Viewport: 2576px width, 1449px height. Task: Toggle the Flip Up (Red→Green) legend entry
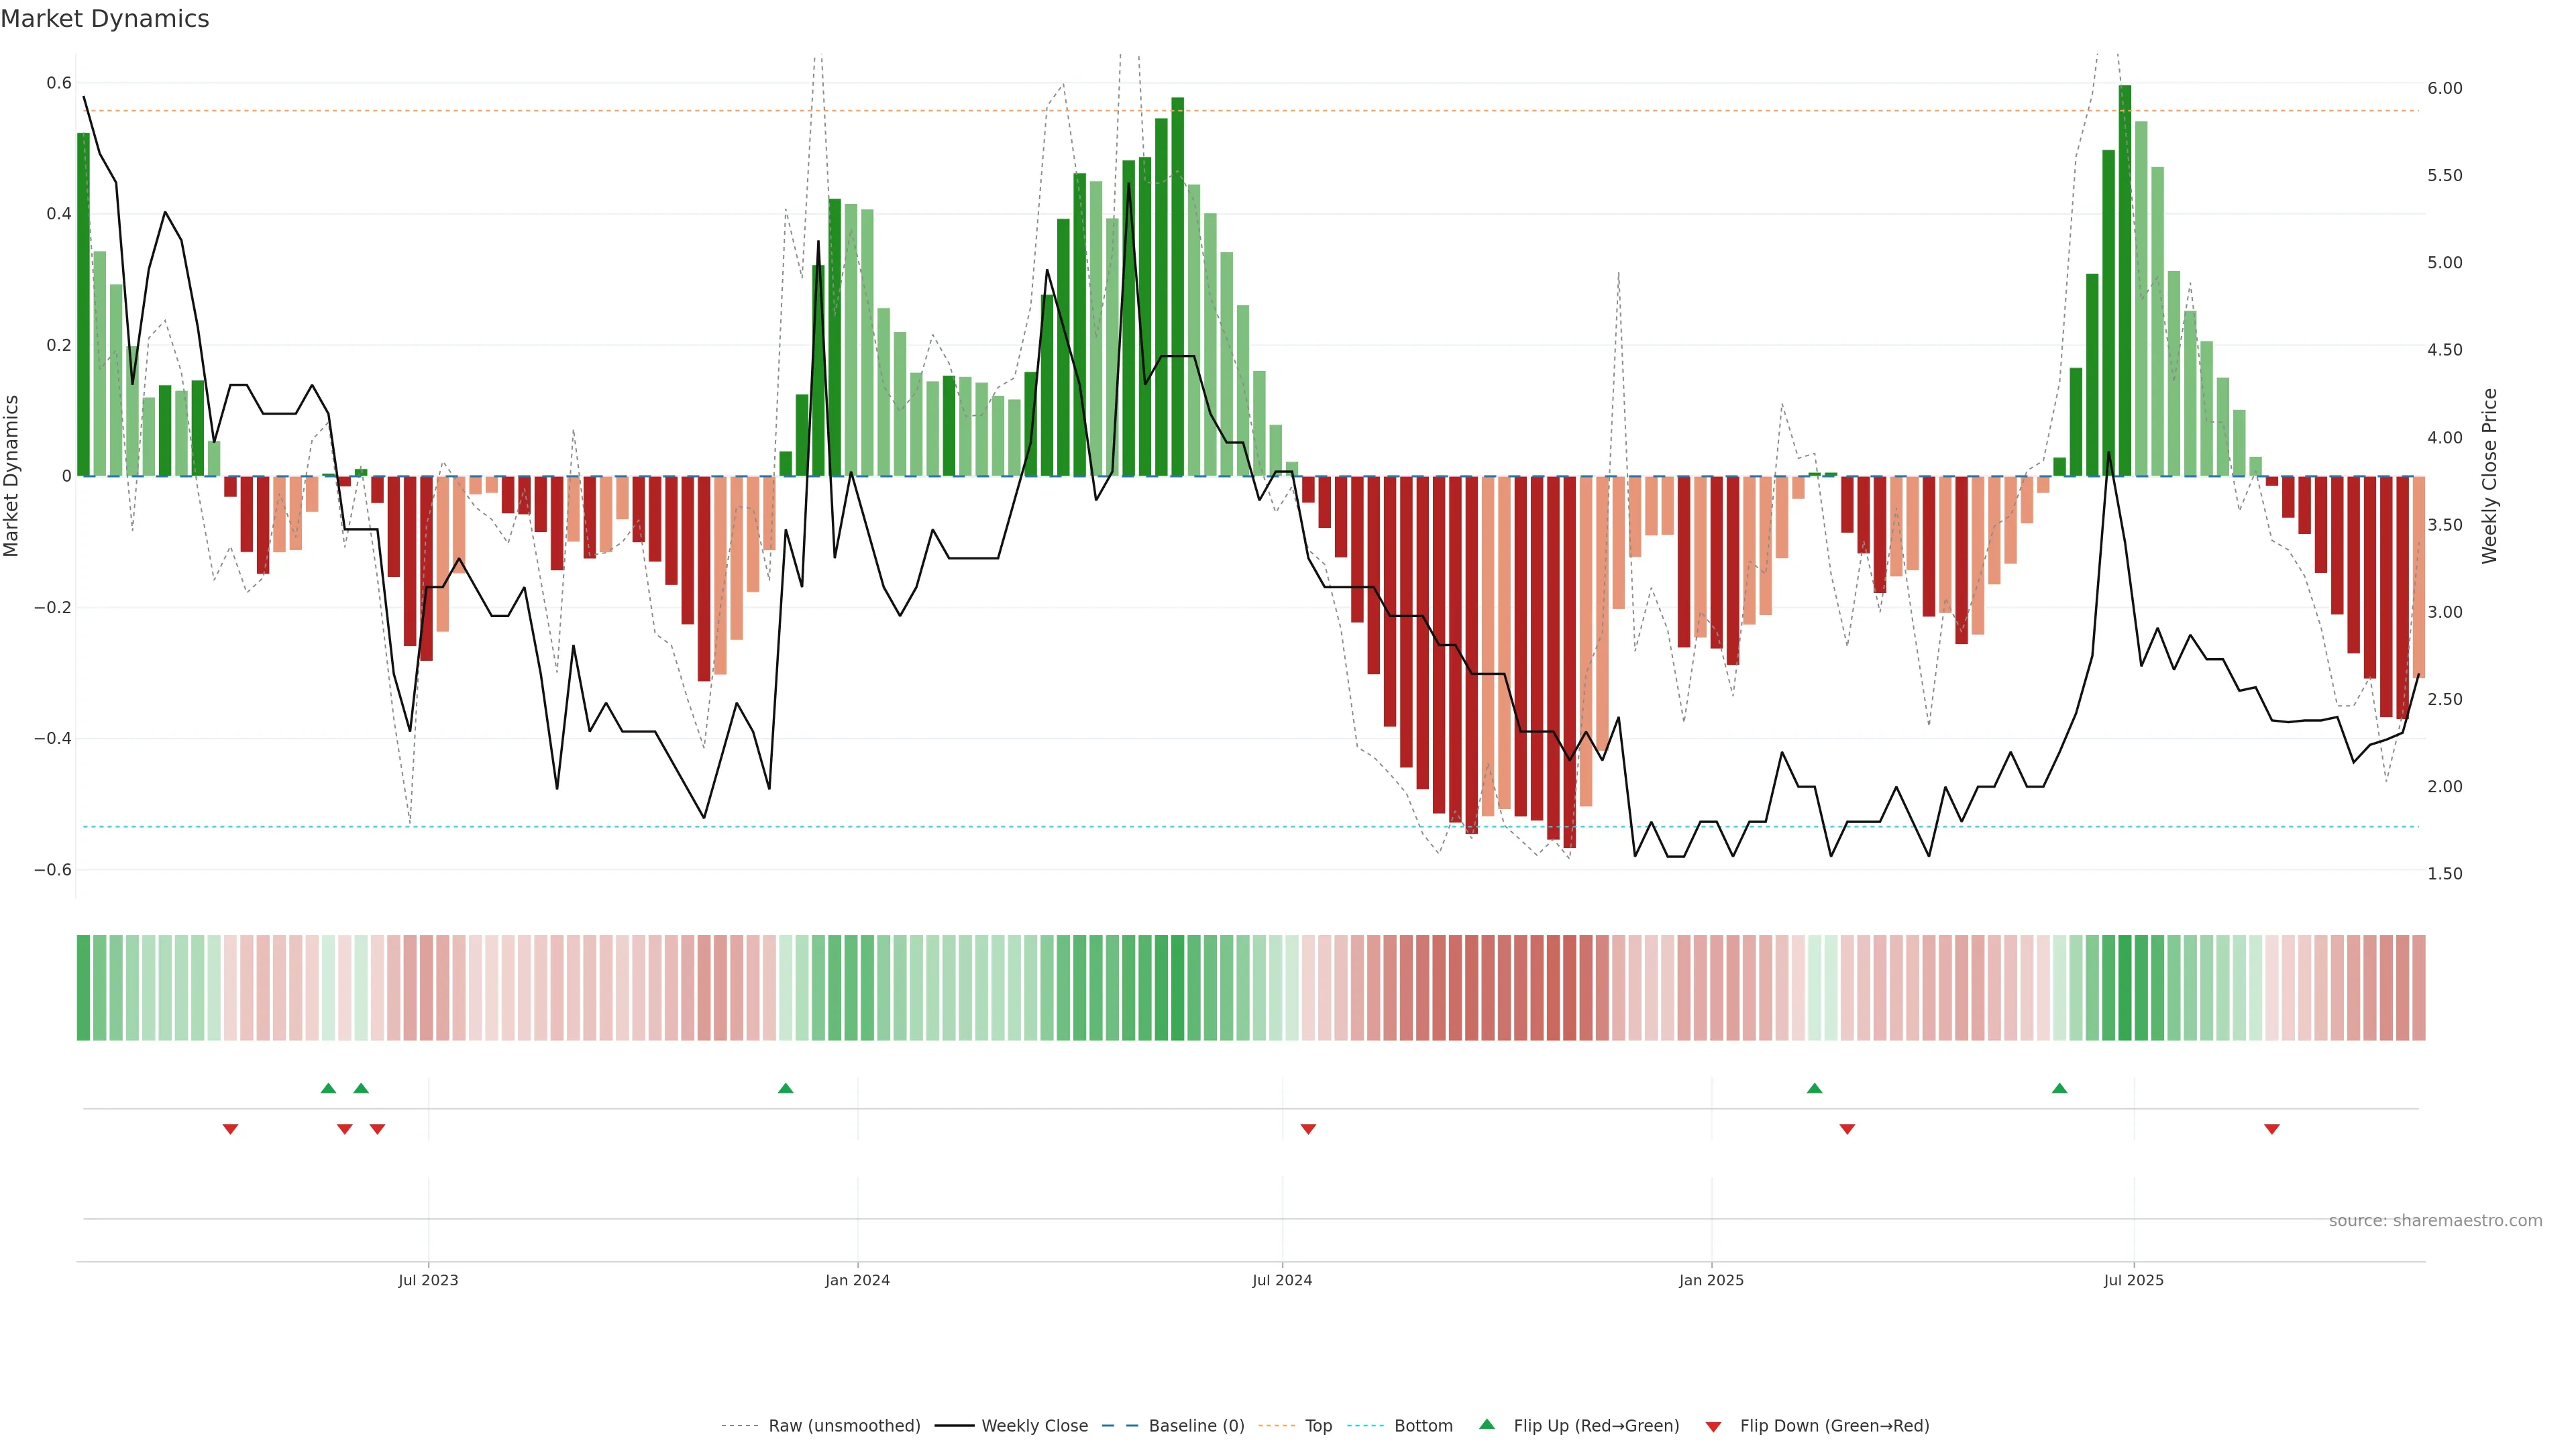[1596, 1426]
